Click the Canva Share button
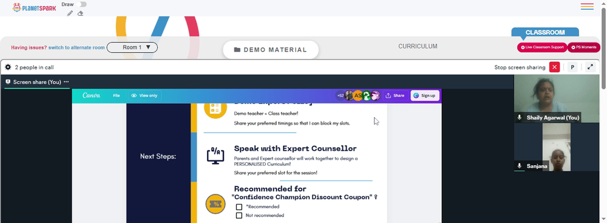The image size is (607, 223). coord(395,95)
